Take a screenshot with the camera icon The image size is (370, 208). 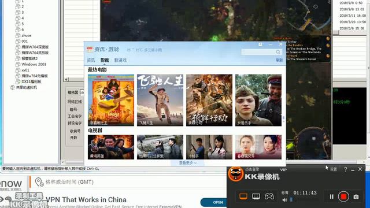[x=356, y=196]
